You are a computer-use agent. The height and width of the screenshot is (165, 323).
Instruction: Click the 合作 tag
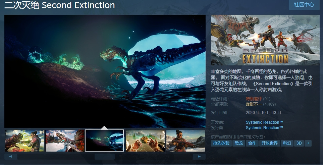252,143
